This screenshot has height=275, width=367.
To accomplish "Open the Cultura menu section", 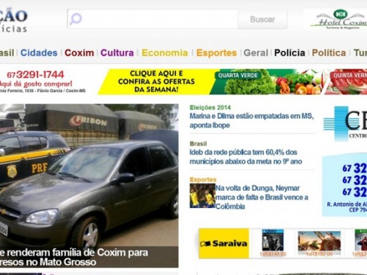I will (117, 53).
